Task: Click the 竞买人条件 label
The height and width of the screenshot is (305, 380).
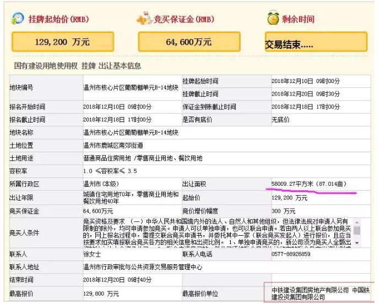Action: 24,232
